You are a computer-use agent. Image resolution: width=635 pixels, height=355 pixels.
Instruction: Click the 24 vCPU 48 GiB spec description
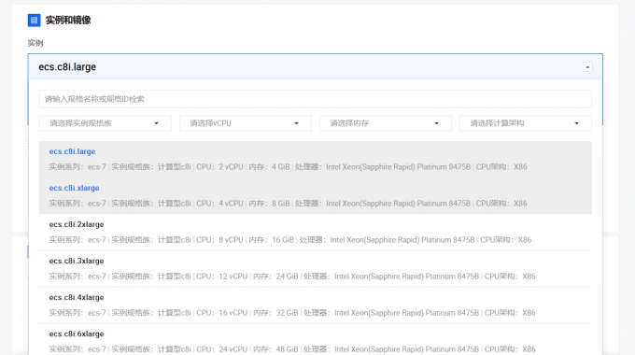(292, 348)
